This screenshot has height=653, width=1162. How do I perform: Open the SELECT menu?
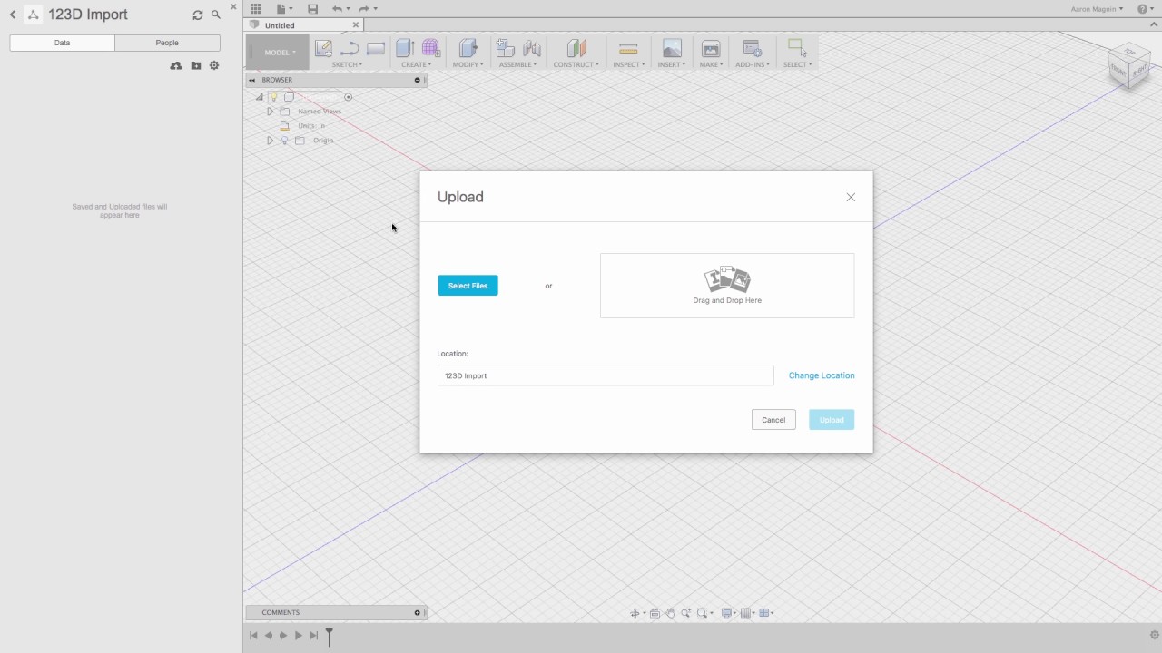coord(797,64)
